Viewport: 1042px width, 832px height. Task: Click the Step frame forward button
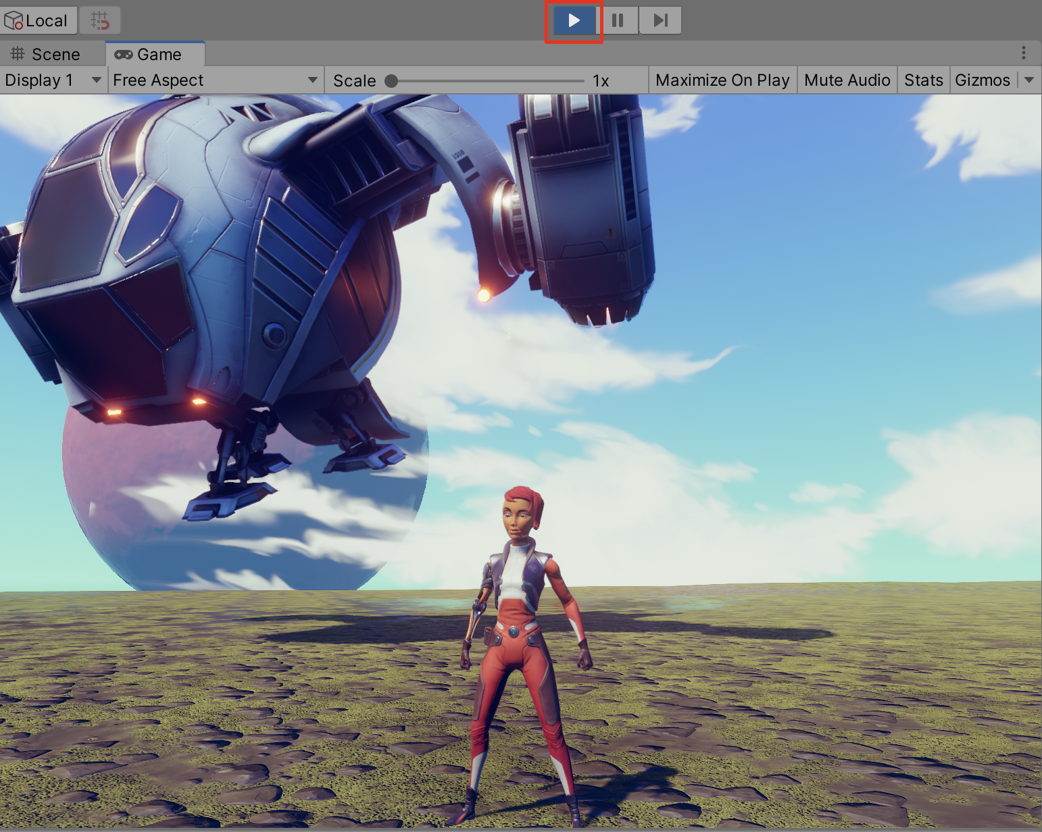pos(660,20)
